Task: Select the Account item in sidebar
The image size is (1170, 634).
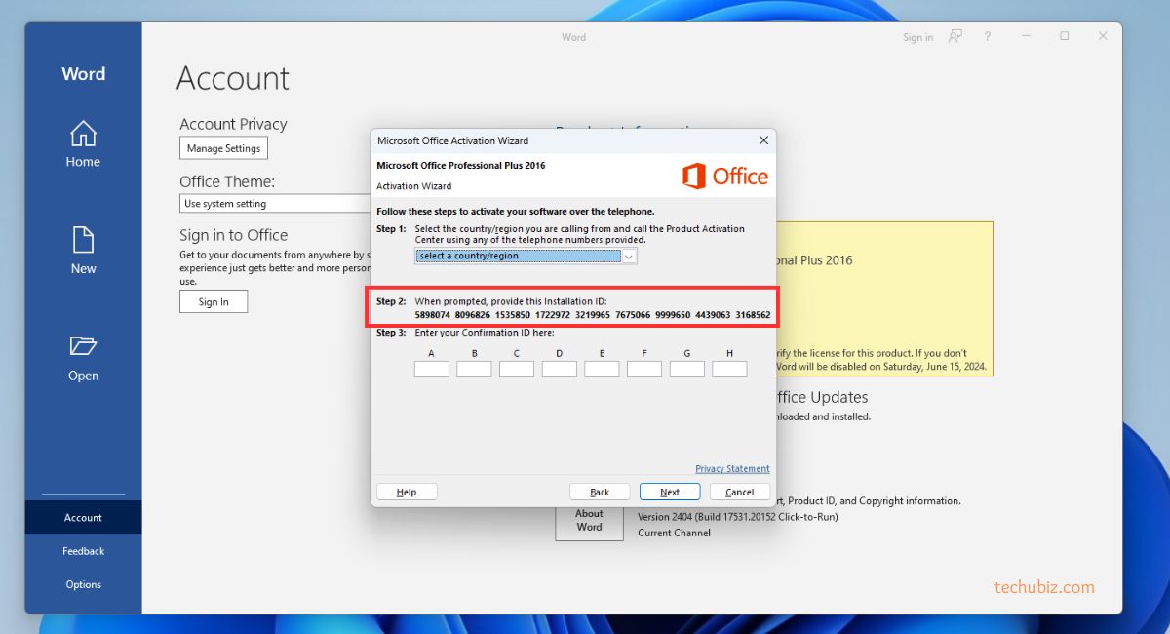Action: tap(83, 518)
